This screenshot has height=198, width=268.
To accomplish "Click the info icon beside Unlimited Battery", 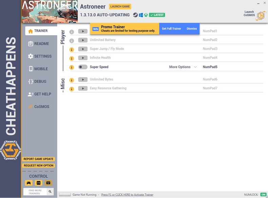I will point(72,41).
